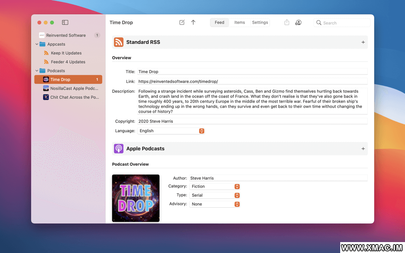Open the account/user icon in toolbar
The height and width of the screenshot is (253, 405).
point(298,23)
